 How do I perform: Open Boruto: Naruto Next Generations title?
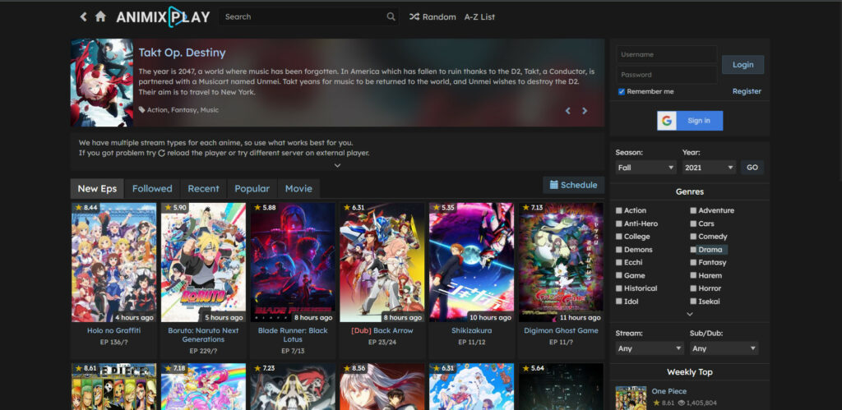pos(204,335)
